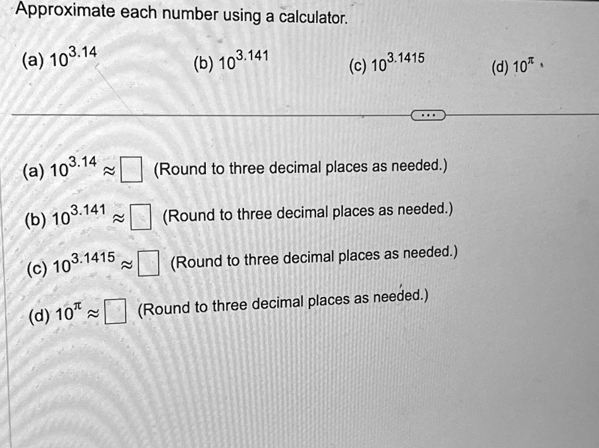Select problem statement expression (a) 10^3.14
The width and height of the screenshot is (599, 448).
point(60,57)
